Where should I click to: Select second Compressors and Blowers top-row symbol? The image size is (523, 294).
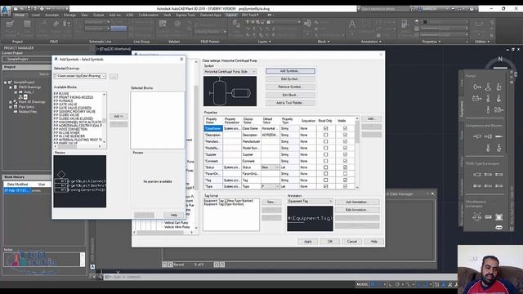coord(488,136)
